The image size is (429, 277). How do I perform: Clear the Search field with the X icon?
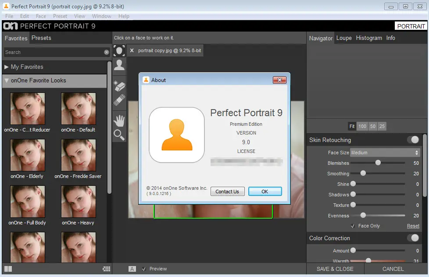click(x=107, y=52)
